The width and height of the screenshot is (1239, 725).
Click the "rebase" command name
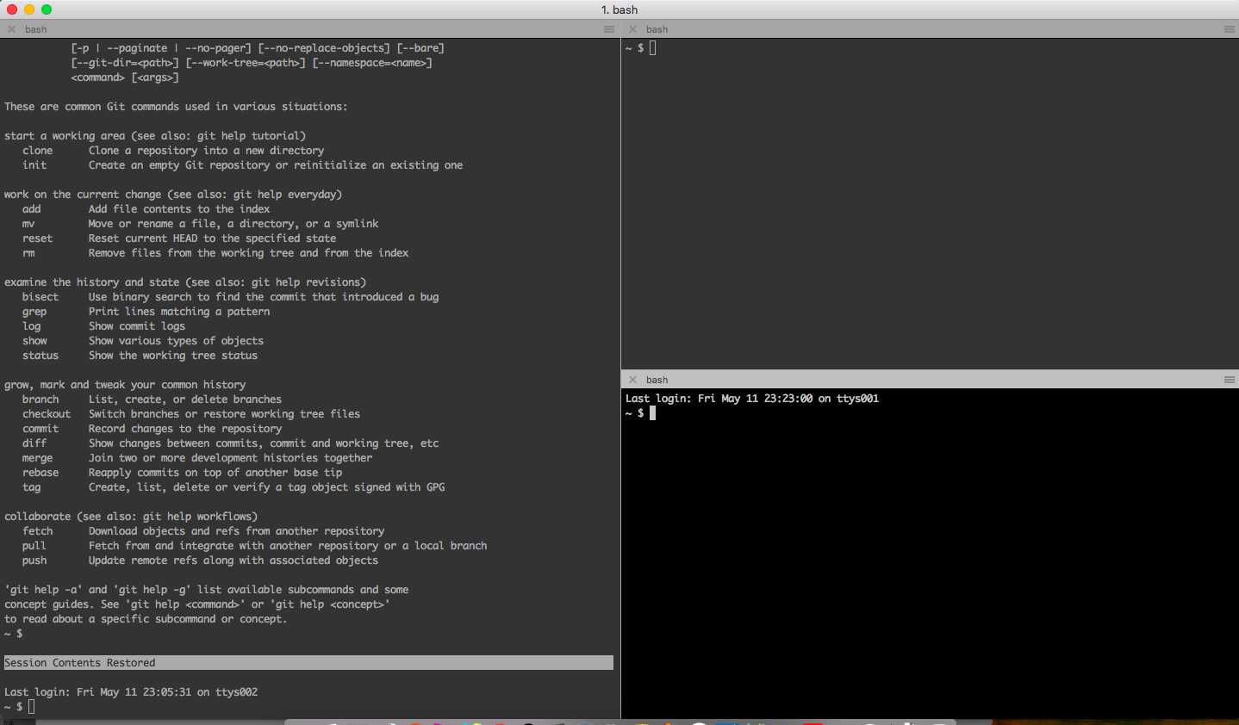pyautogui.click(x=40, y=473)
